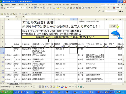The width and height of the screenshot is (126, 94).
Task: Click the AutoSum sigma icon
Action: (106, 8)
